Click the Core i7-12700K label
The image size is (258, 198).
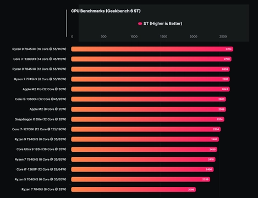tap(39, 129)
